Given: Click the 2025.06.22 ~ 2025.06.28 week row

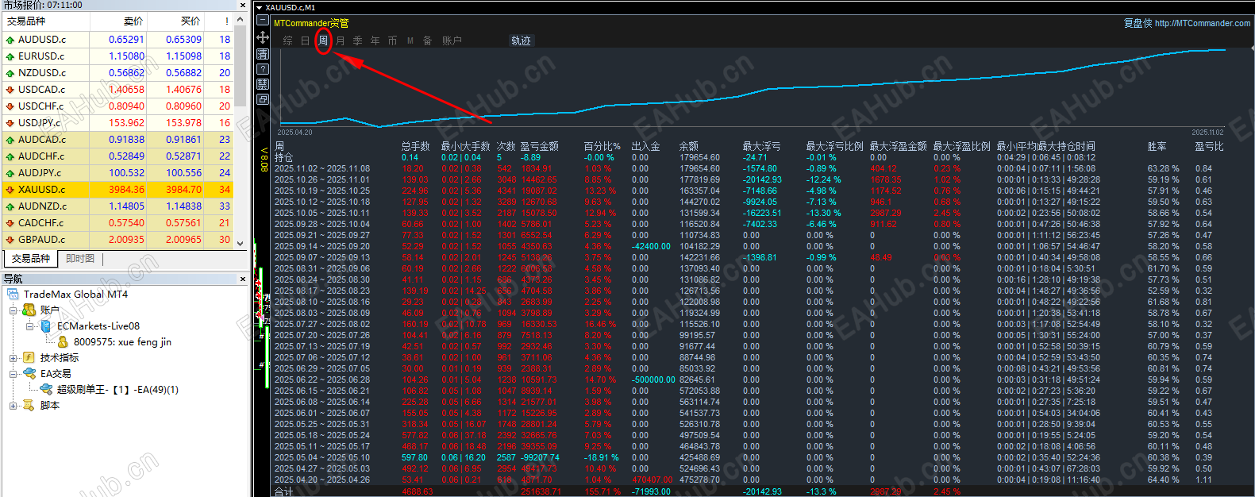Looking at the screenshot, I should pos(749,379).
